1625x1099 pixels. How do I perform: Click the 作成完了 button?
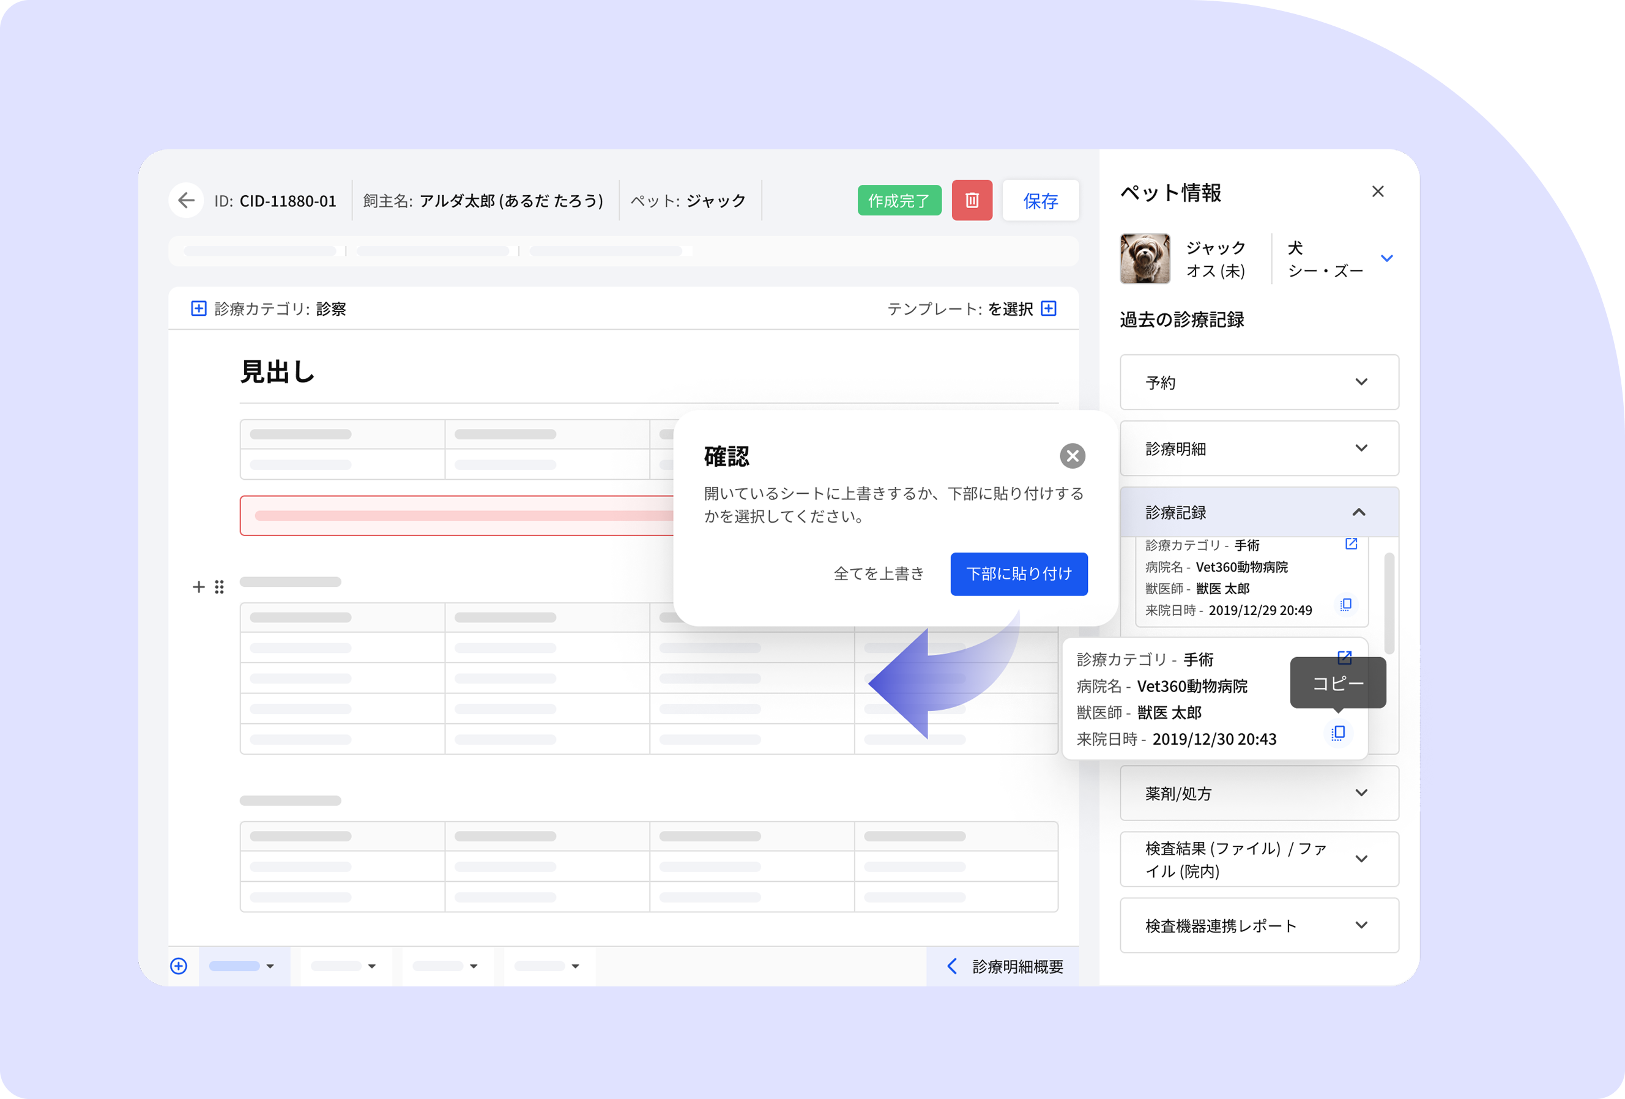coord(899,201)
